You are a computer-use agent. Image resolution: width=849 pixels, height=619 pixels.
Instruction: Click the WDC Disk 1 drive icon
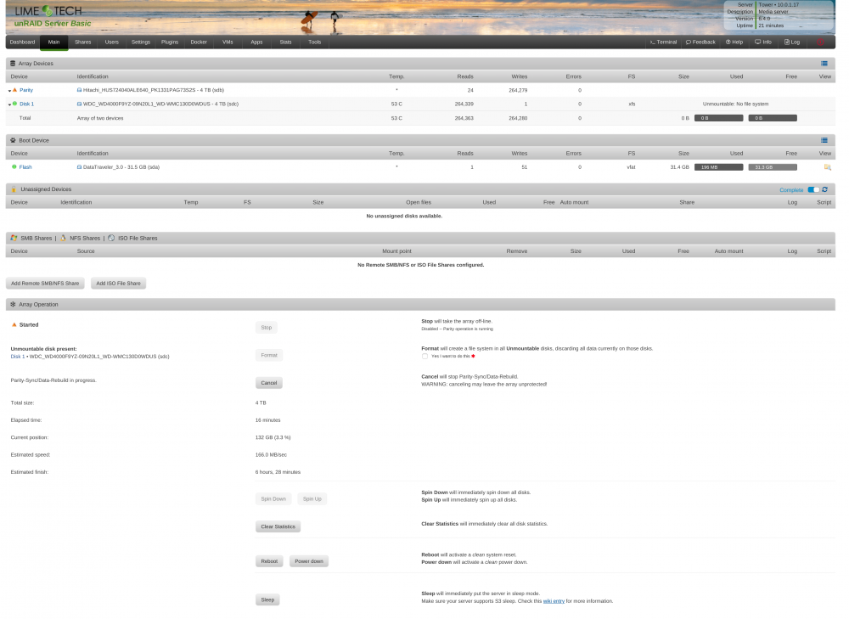[x=79, y=104]
